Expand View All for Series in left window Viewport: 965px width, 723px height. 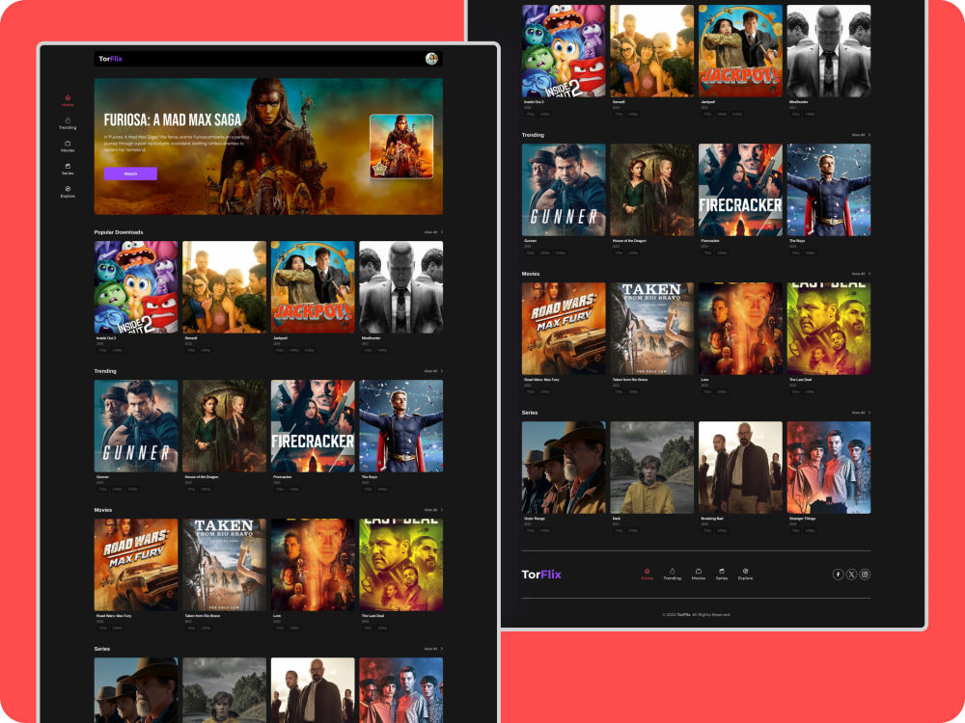[x=433, y=649]
